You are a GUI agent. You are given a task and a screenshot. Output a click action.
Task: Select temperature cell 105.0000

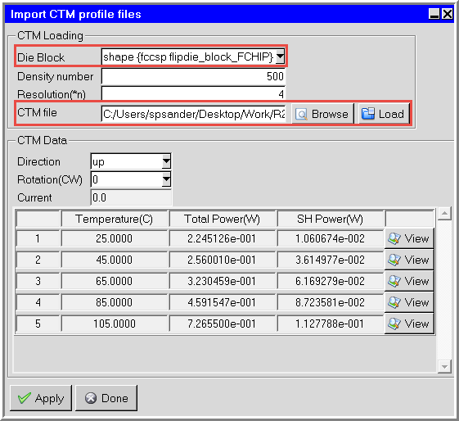click(115, 324)
